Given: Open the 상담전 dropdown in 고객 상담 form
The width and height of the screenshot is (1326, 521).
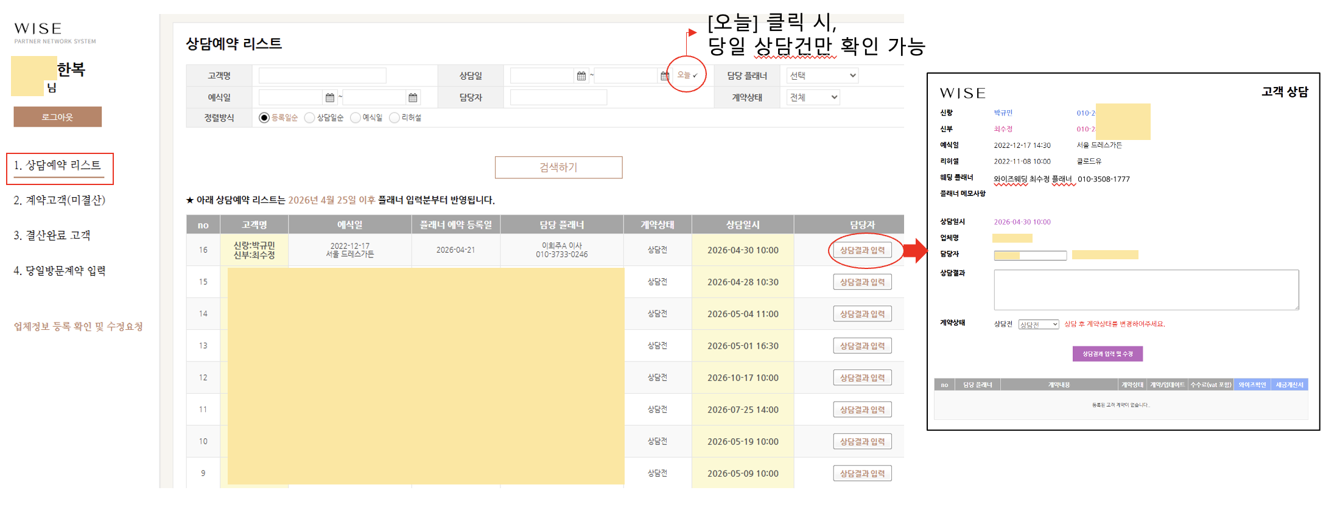Looking at the screenshot, I should tap(1038, 325).
